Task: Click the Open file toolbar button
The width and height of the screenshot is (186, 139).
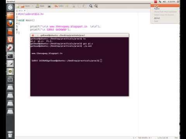Action: coord(25,6)
